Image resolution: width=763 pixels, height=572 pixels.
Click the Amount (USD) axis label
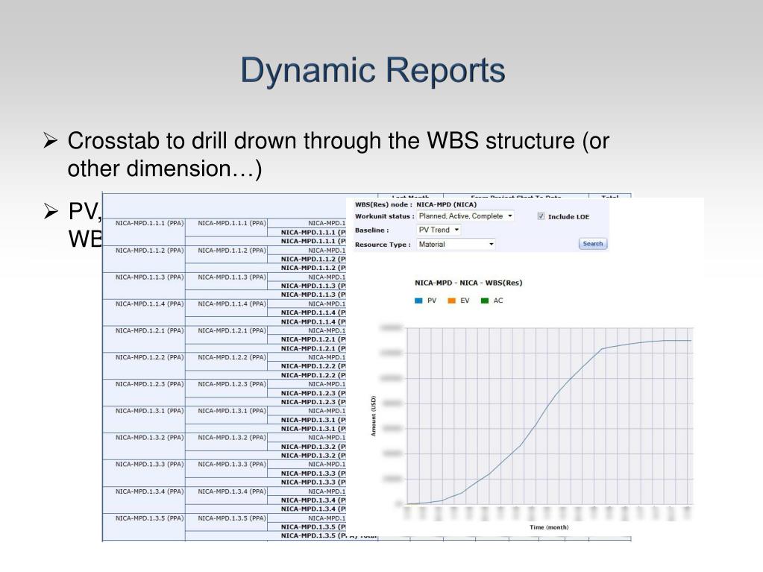pos(373,416)
